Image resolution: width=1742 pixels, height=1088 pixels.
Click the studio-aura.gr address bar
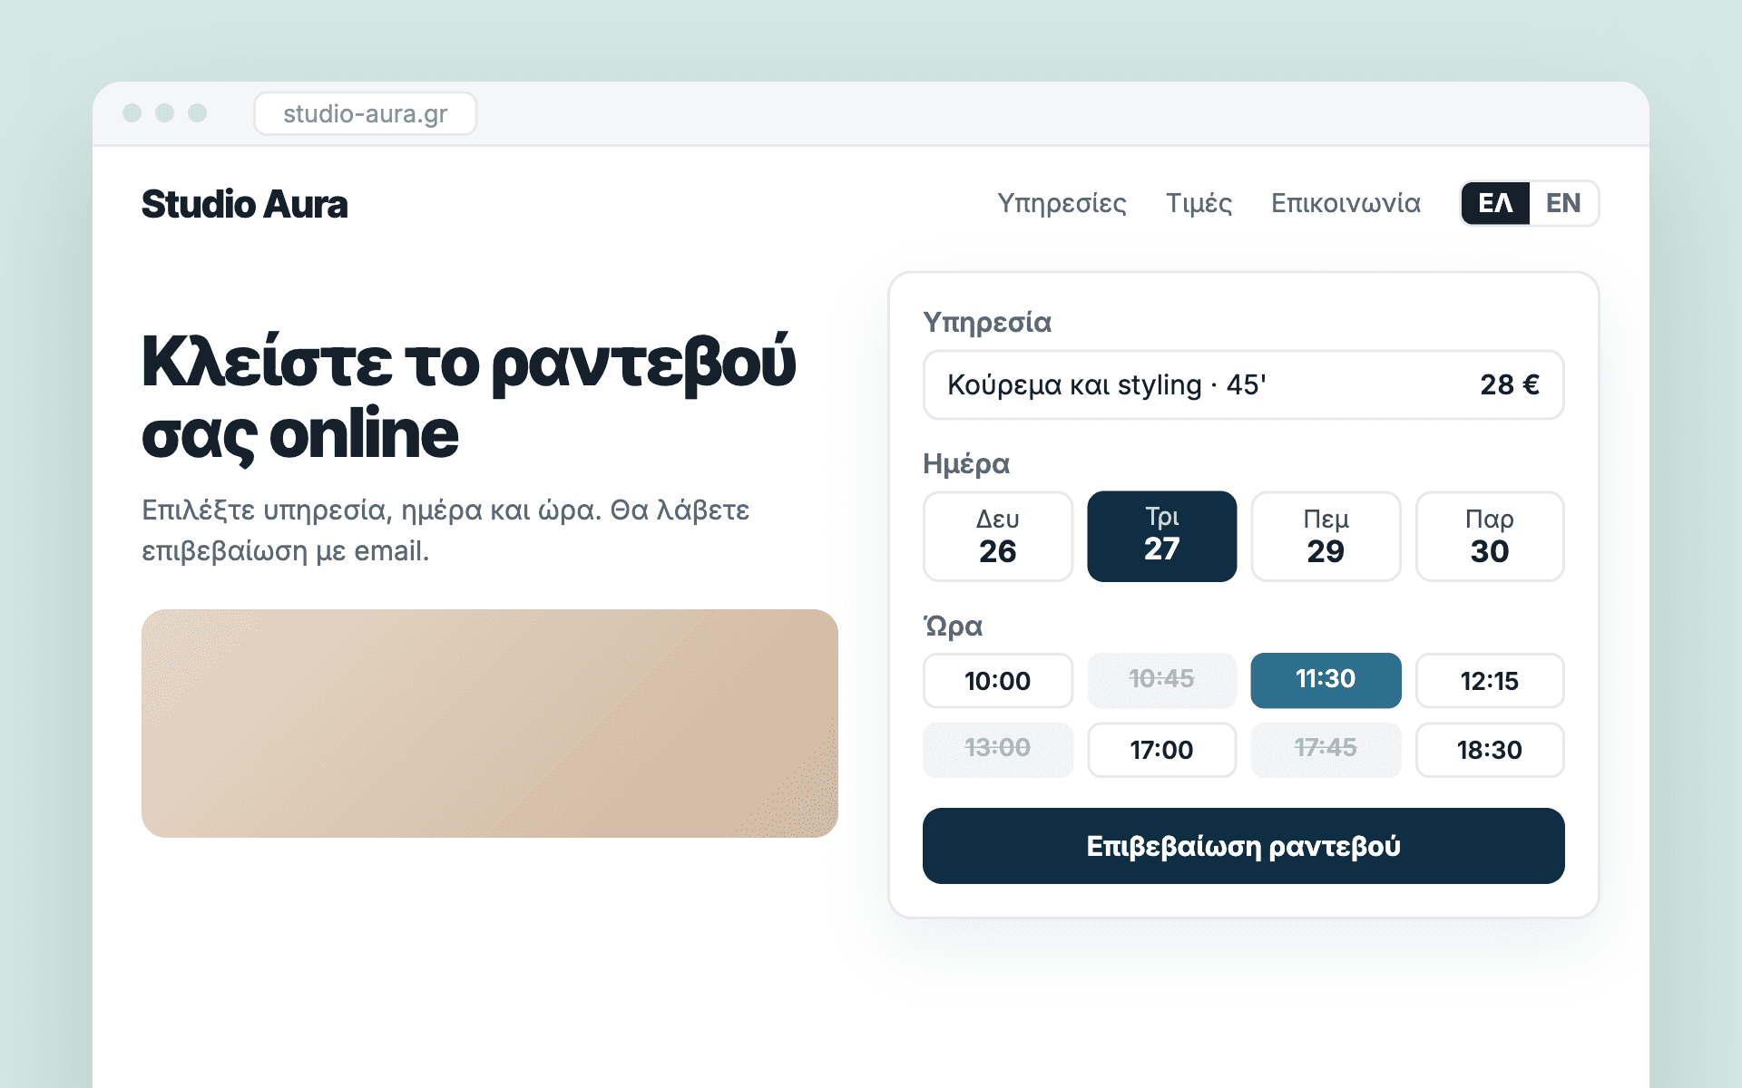point(365,113)
